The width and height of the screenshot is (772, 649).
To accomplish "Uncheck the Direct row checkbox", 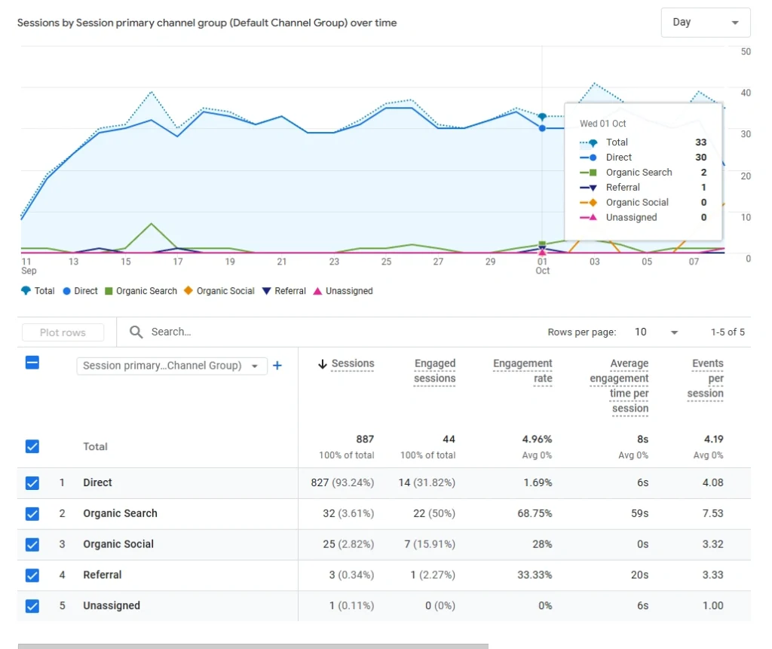I will click(x=32, y=482).
